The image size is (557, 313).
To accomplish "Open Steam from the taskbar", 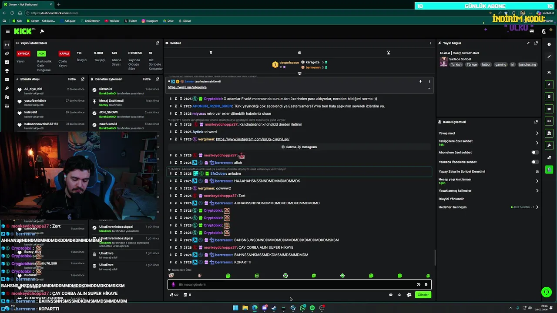I will [x=274, y=308].
